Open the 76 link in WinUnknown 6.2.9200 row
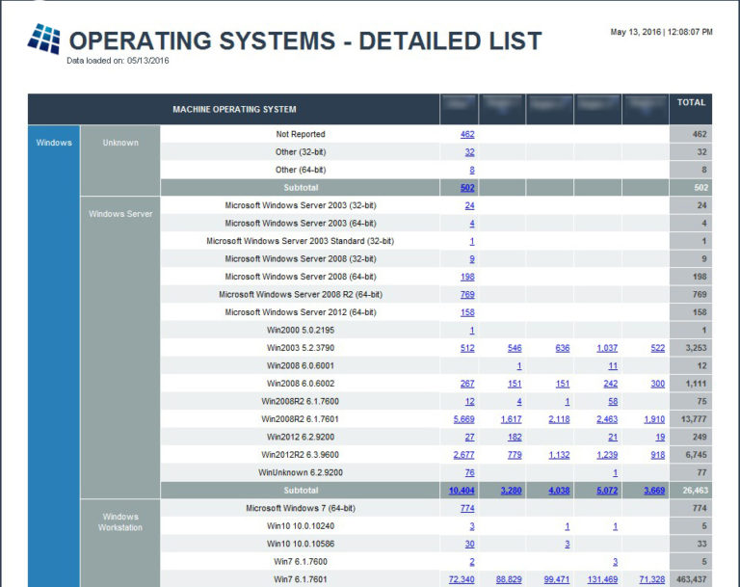 tap(469, 472)
